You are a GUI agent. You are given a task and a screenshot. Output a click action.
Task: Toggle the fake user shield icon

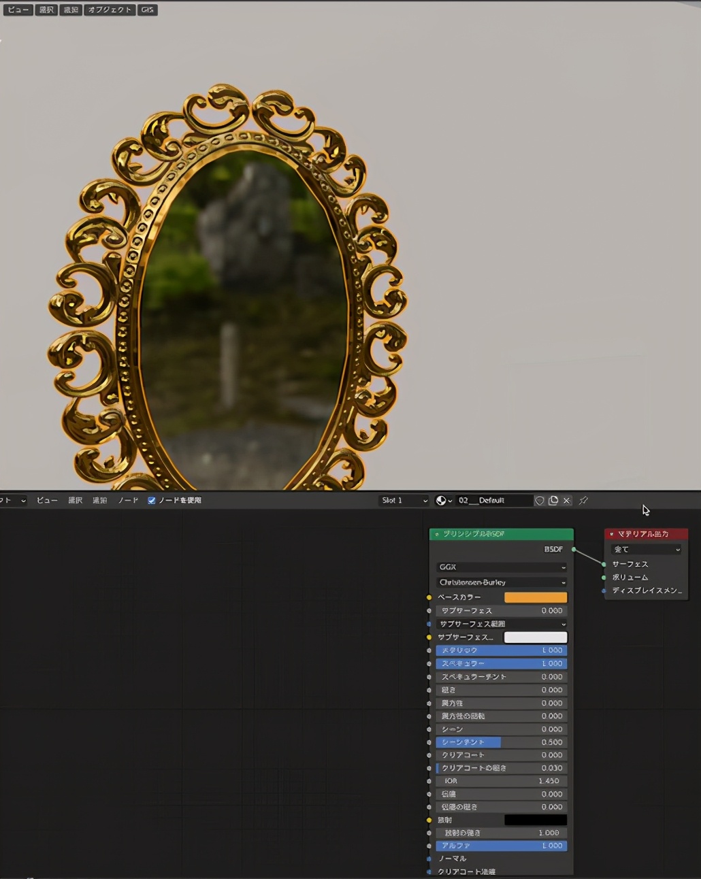pyautogui.click(x=540, y=501)
